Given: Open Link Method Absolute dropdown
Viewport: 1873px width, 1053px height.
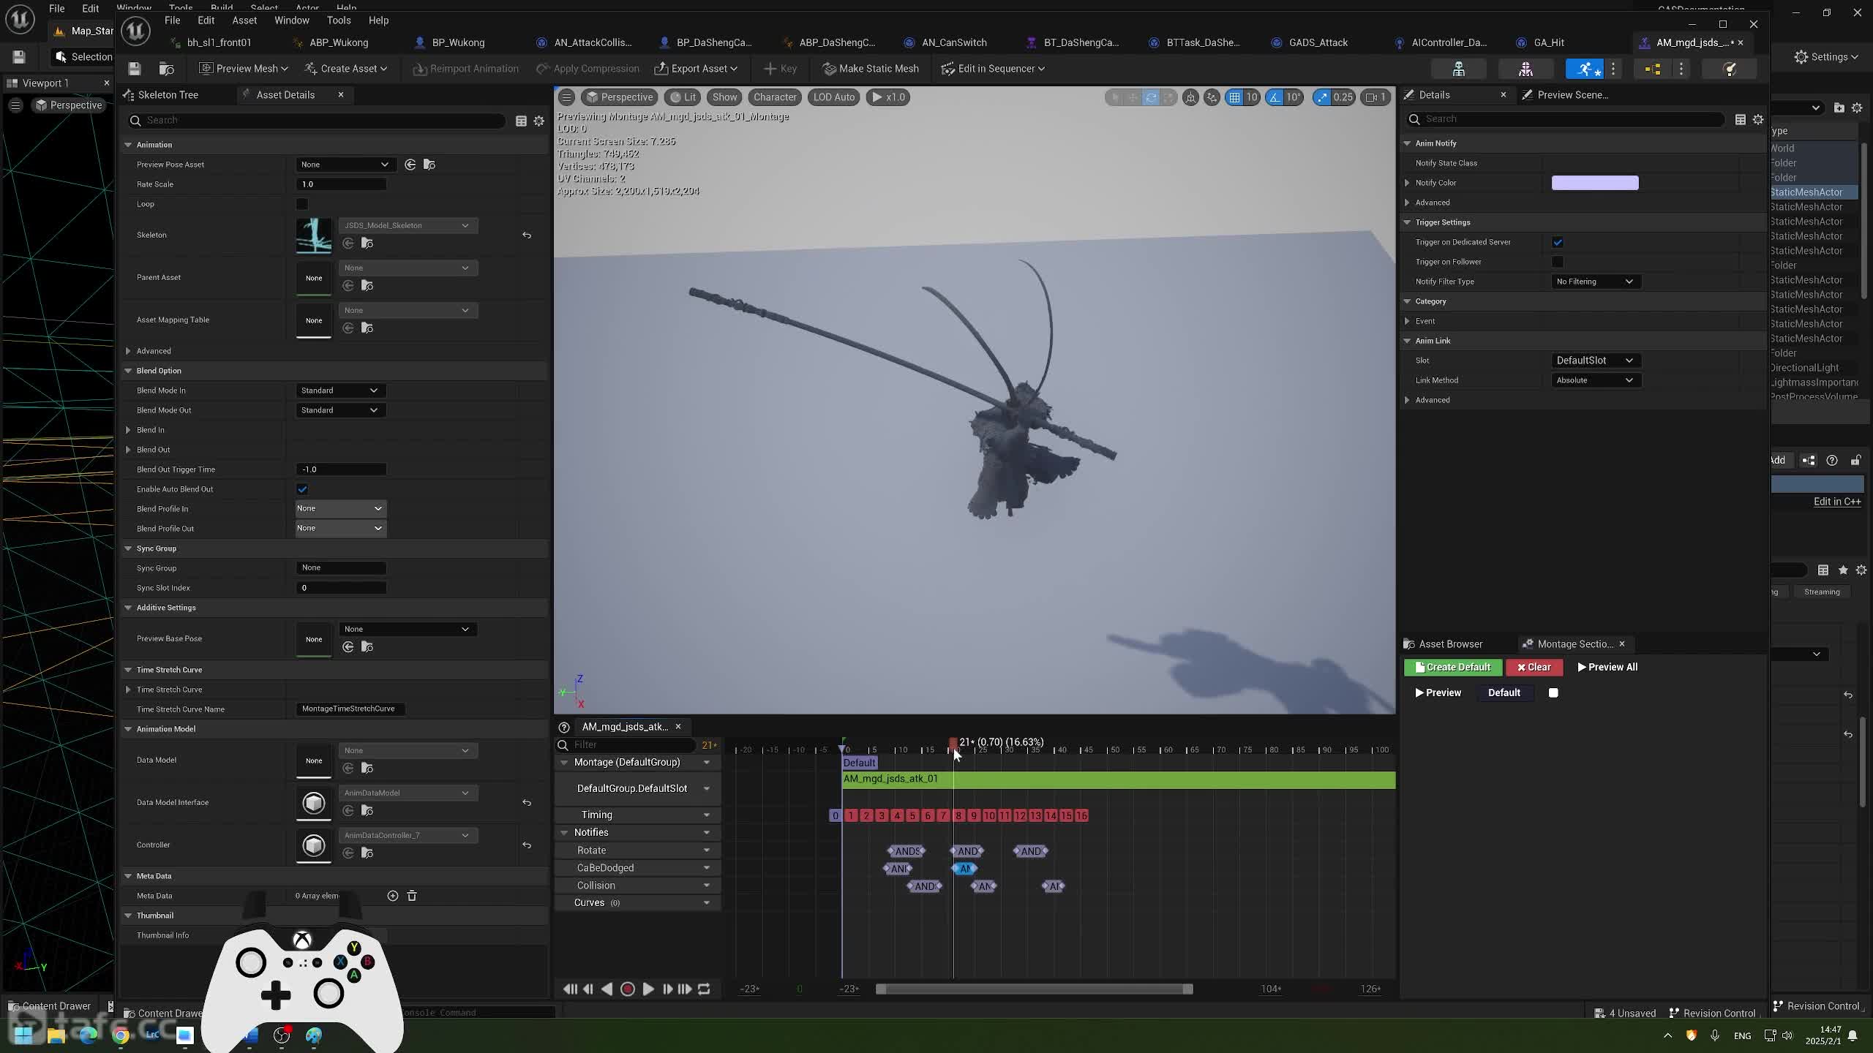Looking at the screenshot, I should point(1595,380).
